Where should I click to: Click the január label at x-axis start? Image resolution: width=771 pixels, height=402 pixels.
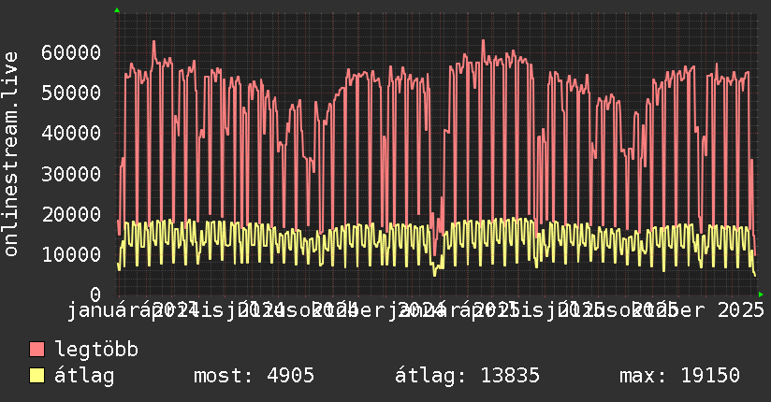[103, 309]
